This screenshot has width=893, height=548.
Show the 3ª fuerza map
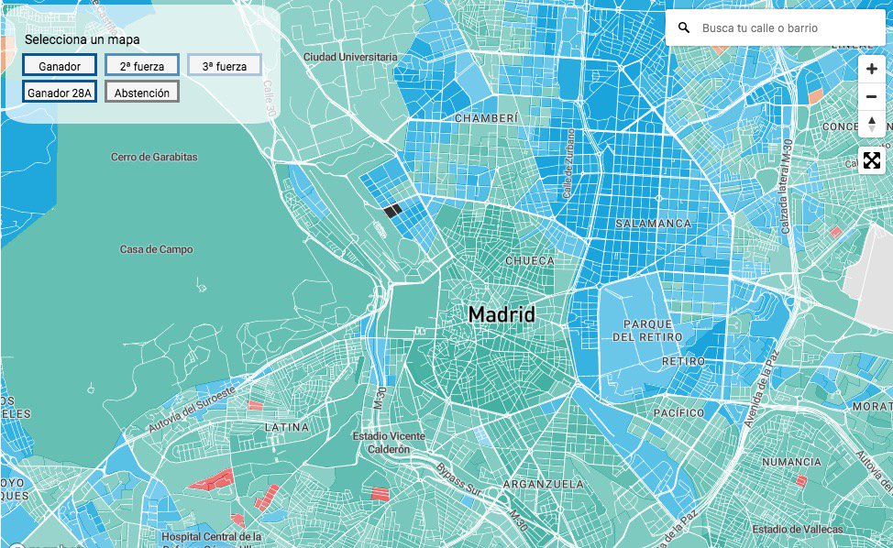click(225, 66)
